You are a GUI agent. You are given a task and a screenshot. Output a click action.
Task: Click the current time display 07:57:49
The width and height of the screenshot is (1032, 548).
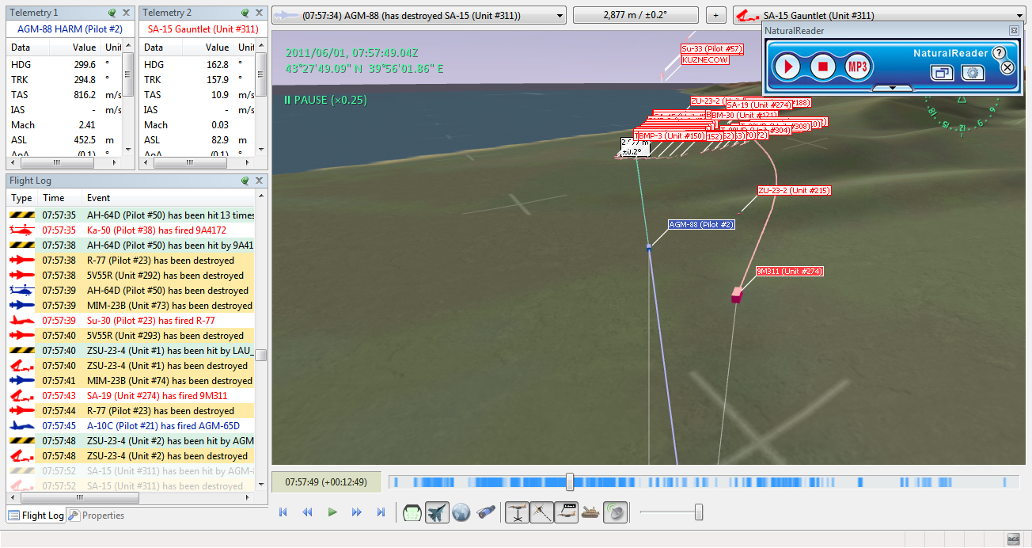pos(325,481)
